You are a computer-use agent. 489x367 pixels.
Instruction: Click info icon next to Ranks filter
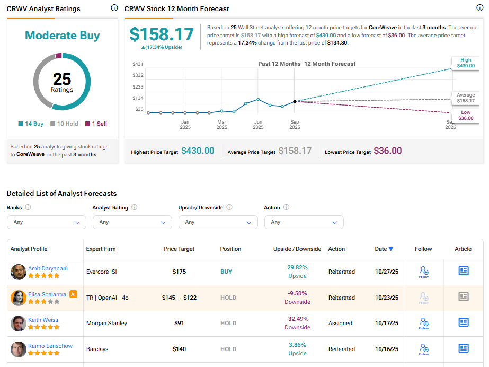pyautogui.click(x=28, y=208)
